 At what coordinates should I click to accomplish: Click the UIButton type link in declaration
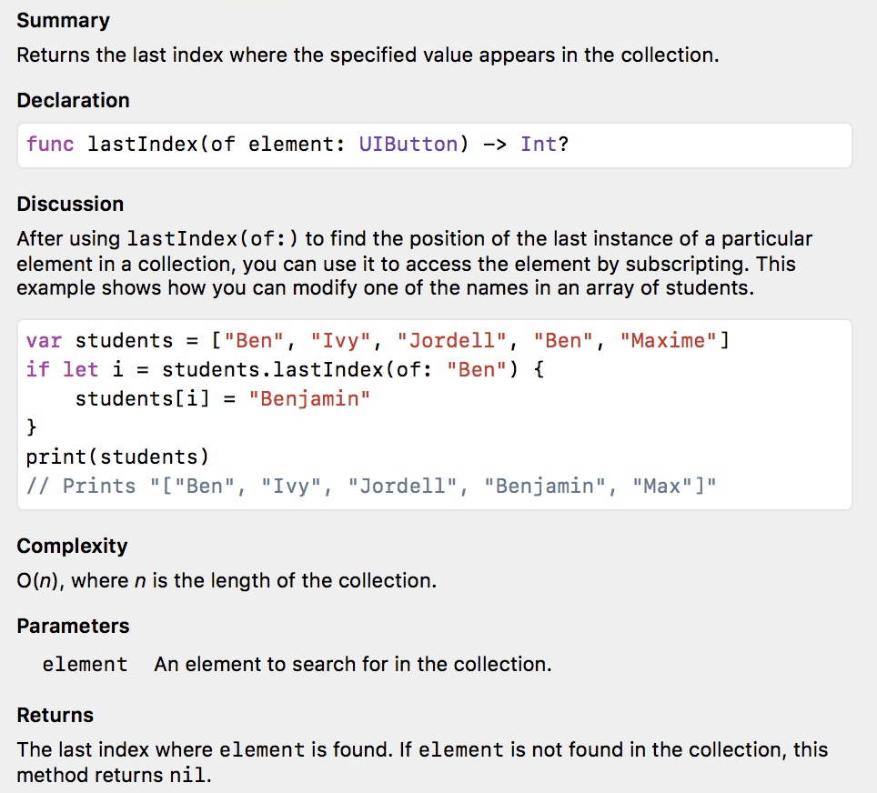[408, 145]
